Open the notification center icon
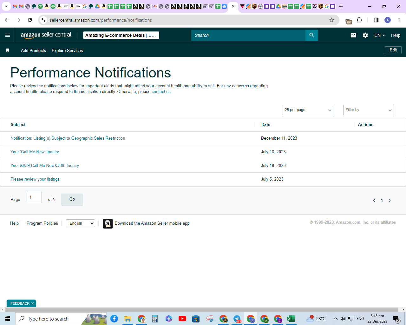Screen dimensions: 406x325 point(396,319)
